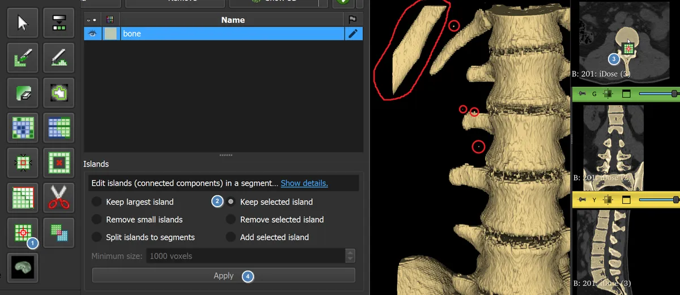Click the Y label in yellow bar
The height and width of the screenshot is (295, 680).
click(594, 200)
